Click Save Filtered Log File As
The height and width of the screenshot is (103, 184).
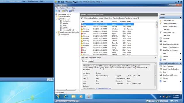(171, 44)
